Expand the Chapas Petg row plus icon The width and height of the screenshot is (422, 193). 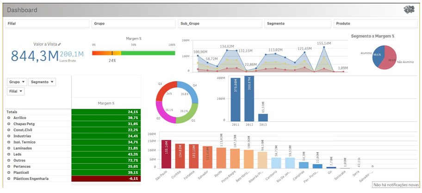[9, 124]
